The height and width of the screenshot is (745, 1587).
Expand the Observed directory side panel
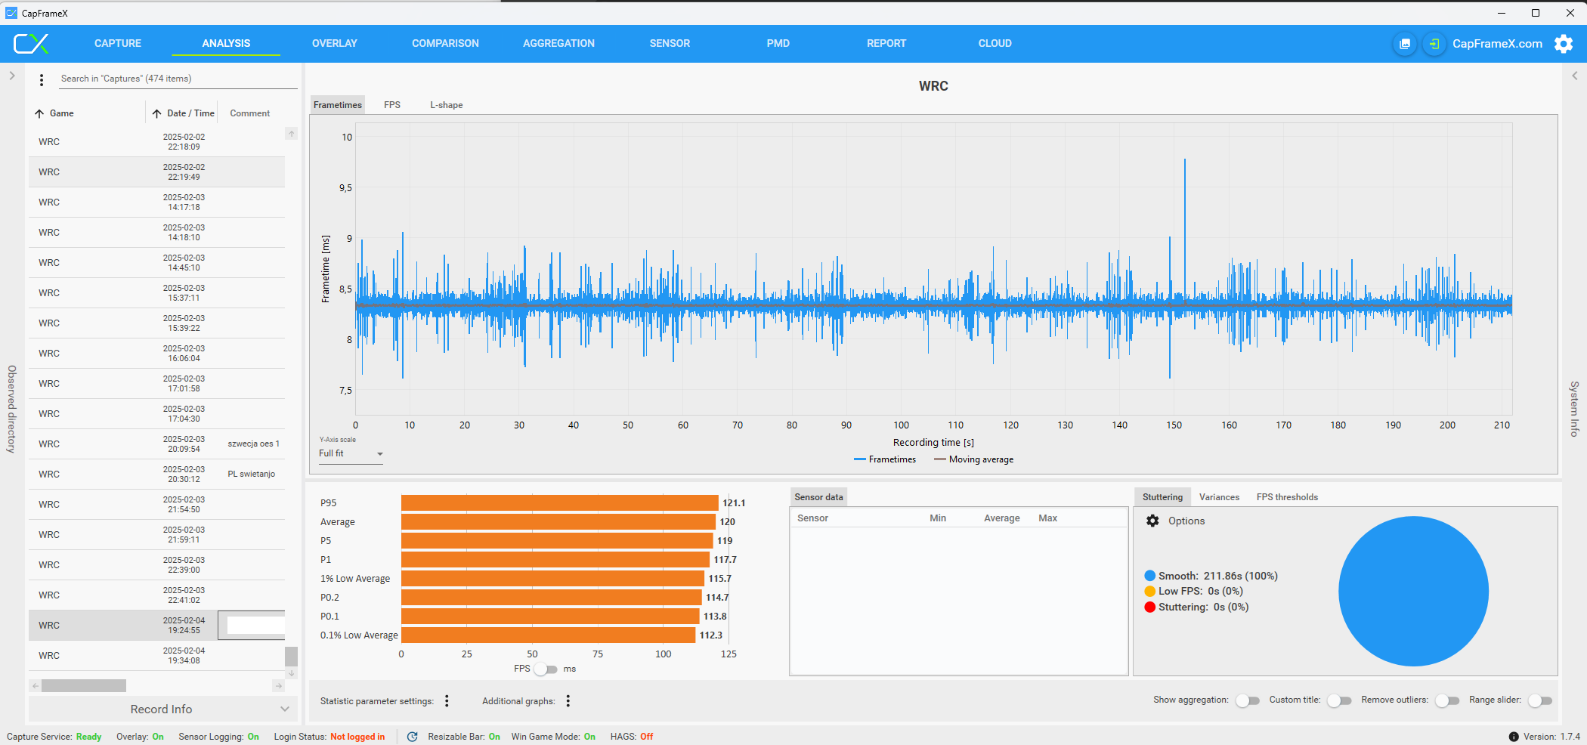[x=12, y=76]
